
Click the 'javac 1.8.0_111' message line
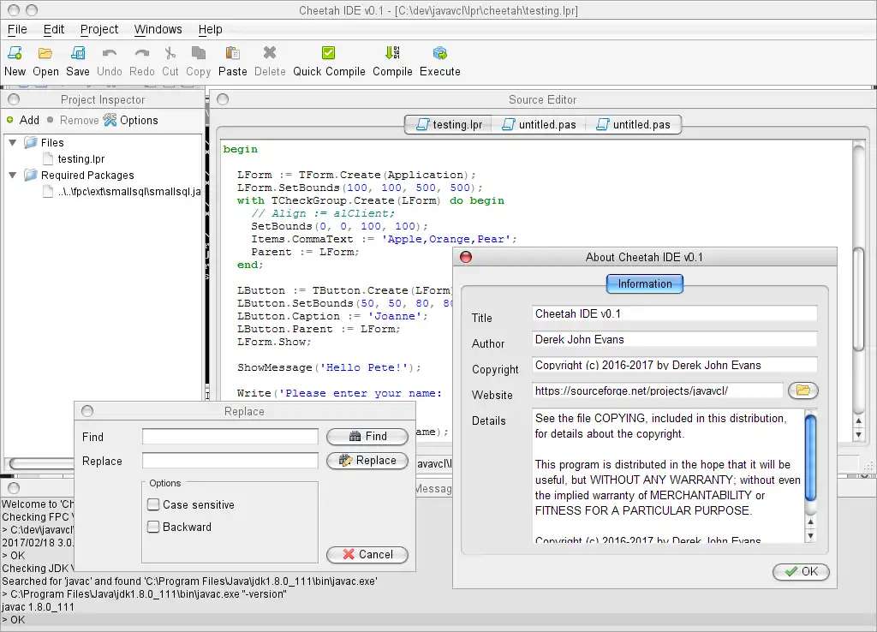[x=38, y=607]
